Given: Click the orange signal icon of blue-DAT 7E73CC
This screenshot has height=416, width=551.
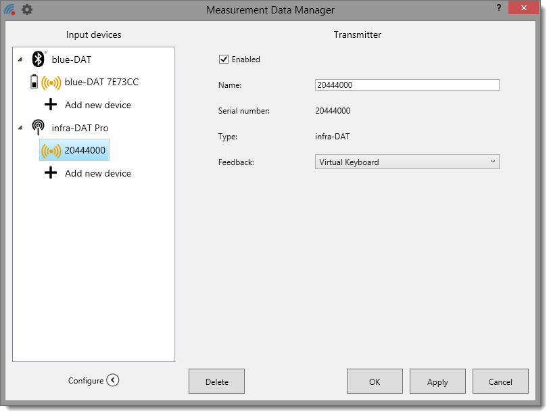Looking at the screenshot, I should tap(51, 83).
